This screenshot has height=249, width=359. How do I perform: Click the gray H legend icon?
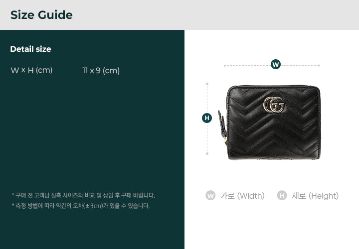[x=282, y=196]
